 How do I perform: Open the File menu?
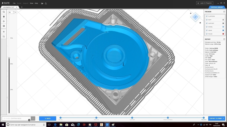[14, 3]
